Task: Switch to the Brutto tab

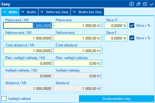Action: coord(29,12)
